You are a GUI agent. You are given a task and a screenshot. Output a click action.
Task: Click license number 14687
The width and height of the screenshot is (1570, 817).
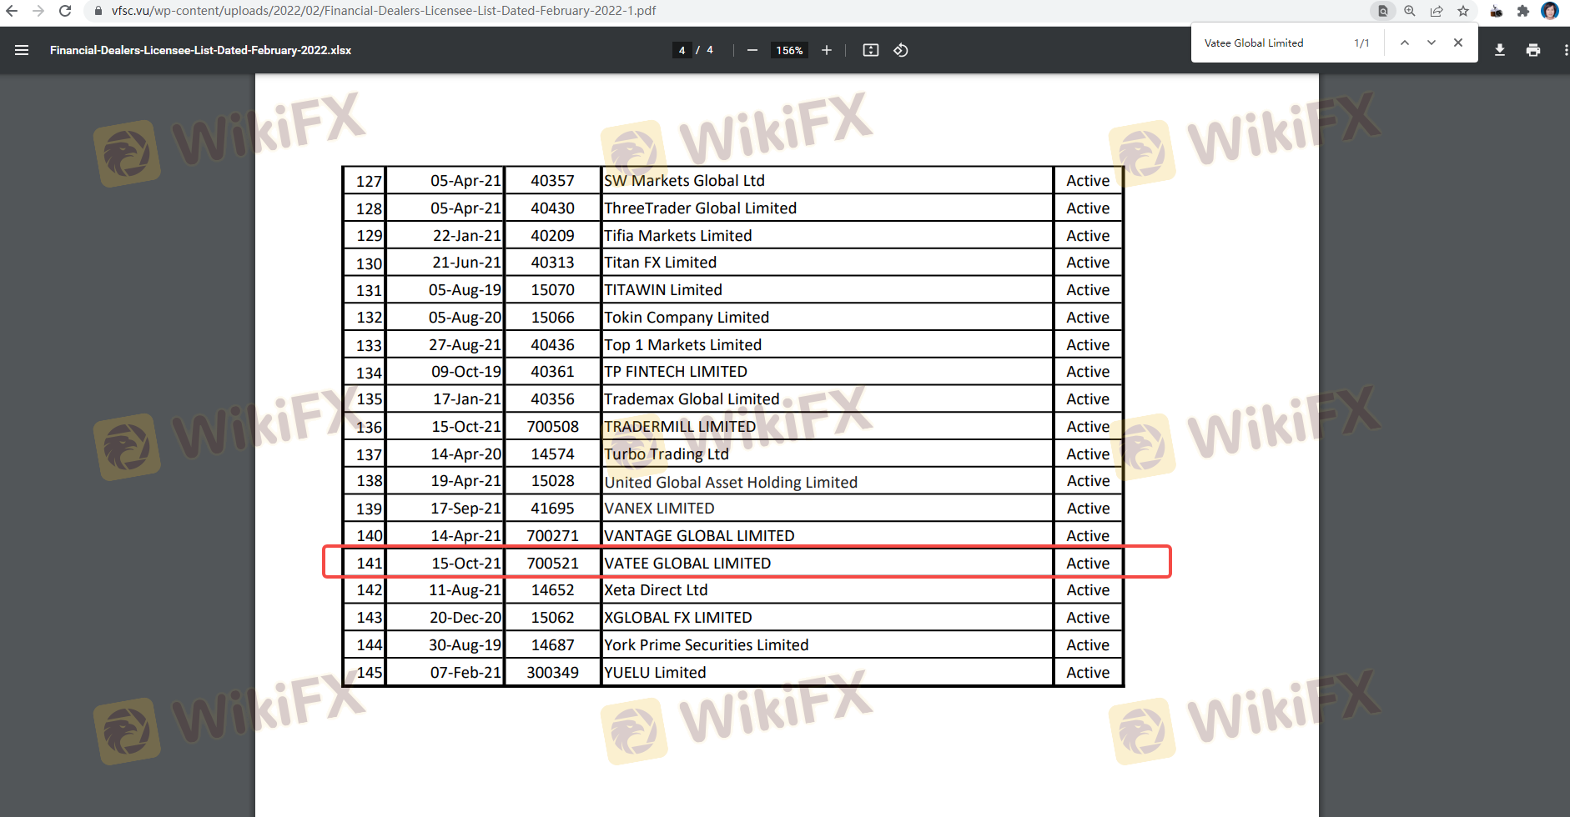click(x=552, y=645)
